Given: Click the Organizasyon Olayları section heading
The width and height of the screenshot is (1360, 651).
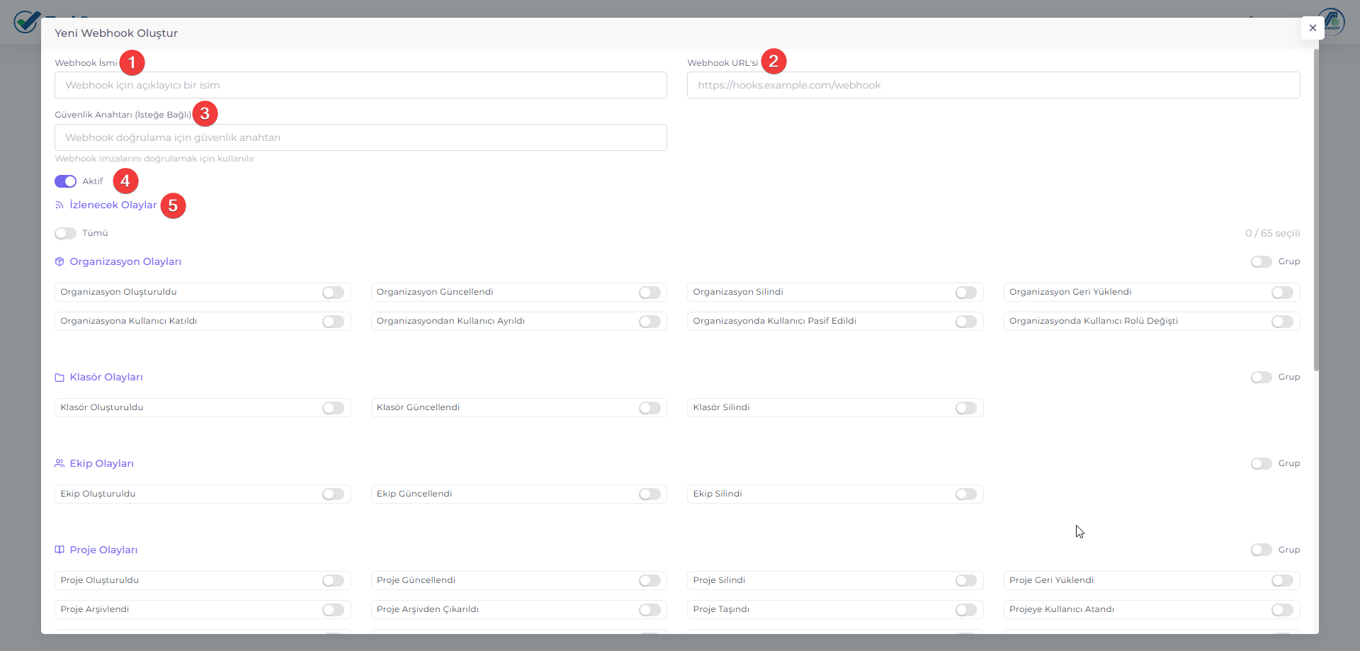Looking at the screenshot, I should pos(125,262).
